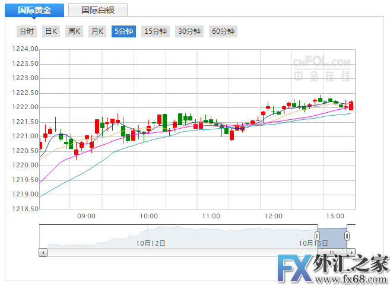This screenshot has width=390, height=286.
Task: Select the 5分钟 interval button
Action: pos(123,31)
